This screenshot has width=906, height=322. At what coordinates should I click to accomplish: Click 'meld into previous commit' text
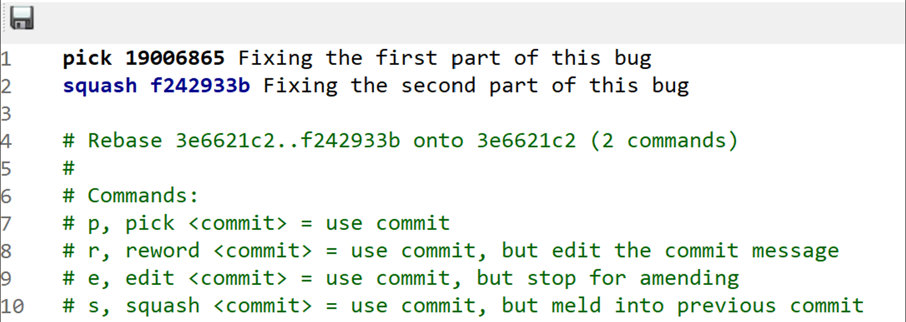(708, 306)
